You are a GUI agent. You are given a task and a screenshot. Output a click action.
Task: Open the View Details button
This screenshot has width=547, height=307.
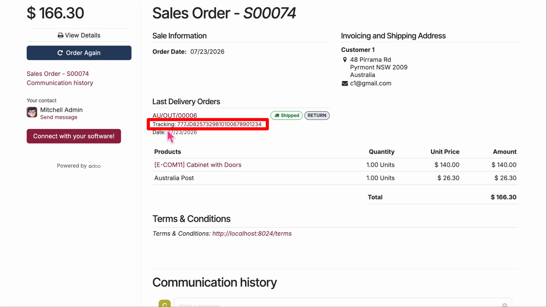click(79, 35)
